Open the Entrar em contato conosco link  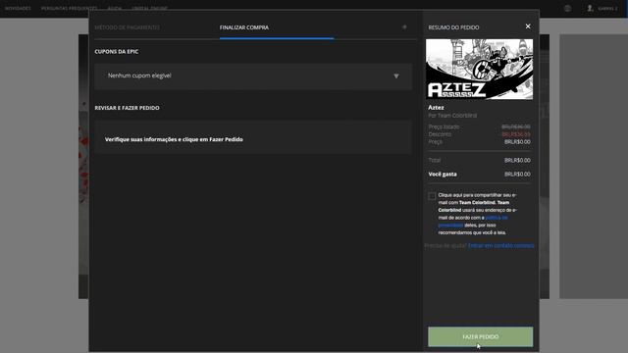click(x=500, y=245)
